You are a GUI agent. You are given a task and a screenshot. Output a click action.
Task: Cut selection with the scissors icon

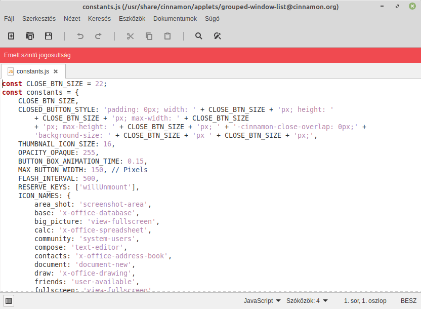tap(130, 36)
